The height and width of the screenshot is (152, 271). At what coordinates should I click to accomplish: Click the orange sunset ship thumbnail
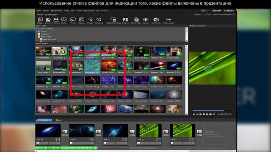tap(109, 65)
